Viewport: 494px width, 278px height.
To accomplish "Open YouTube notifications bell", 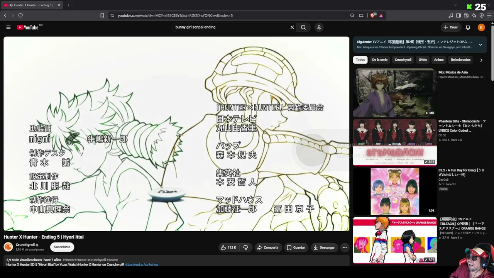I will point(468,27).
